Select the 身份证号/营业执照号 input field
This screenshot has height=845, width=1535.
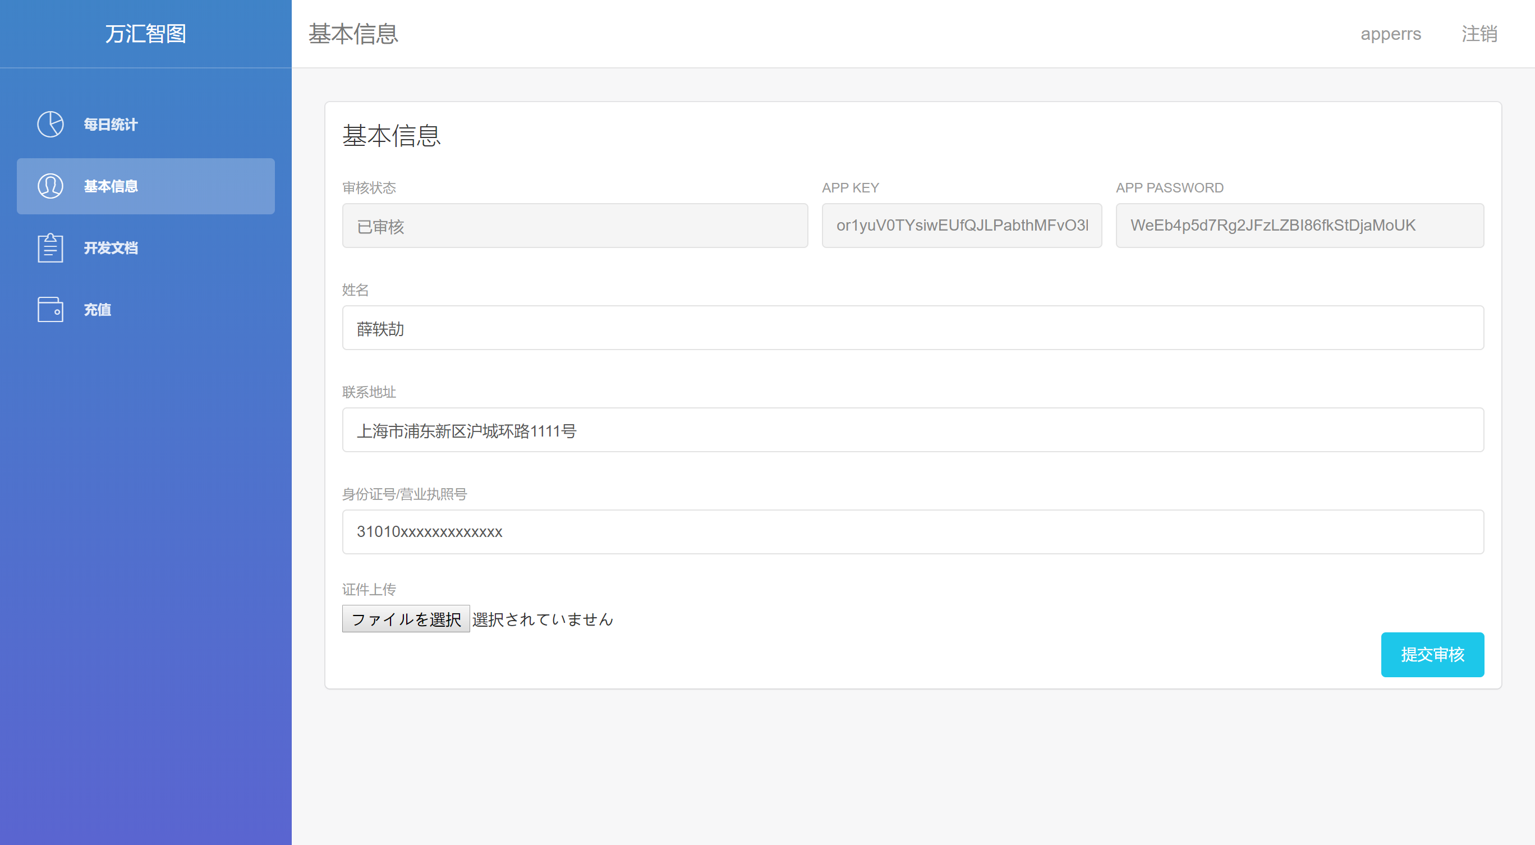[912, 532]
